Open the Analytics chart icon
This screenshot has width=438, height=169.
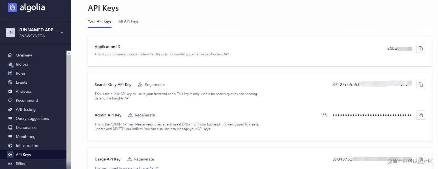10,91
